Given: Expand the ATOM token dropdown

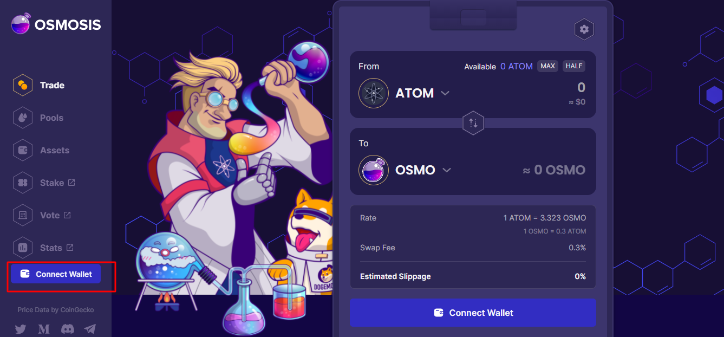Looking at the screenshot, I should [445, 93].
